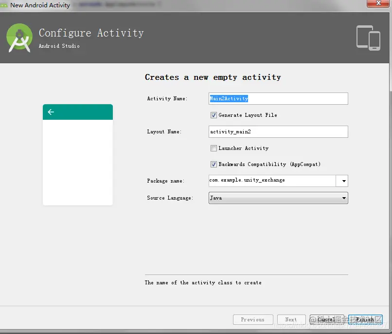Image resolution: width=392 pixels, height=334 pixels.
Task: Close the New Android Activity dialog
Action: [x=378, y=3]
